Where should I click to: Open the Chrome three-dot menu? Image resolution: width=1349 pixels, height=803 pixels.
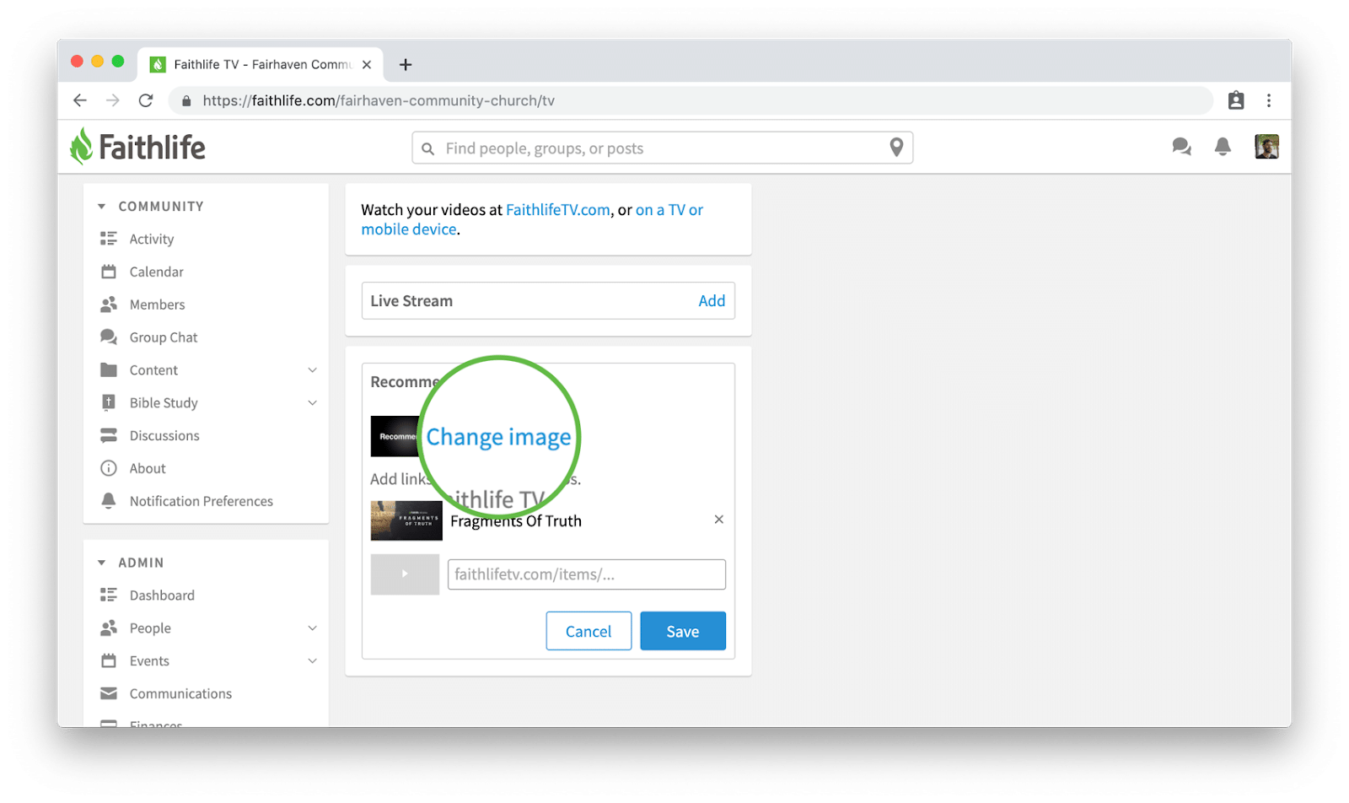pos(1268,100)
